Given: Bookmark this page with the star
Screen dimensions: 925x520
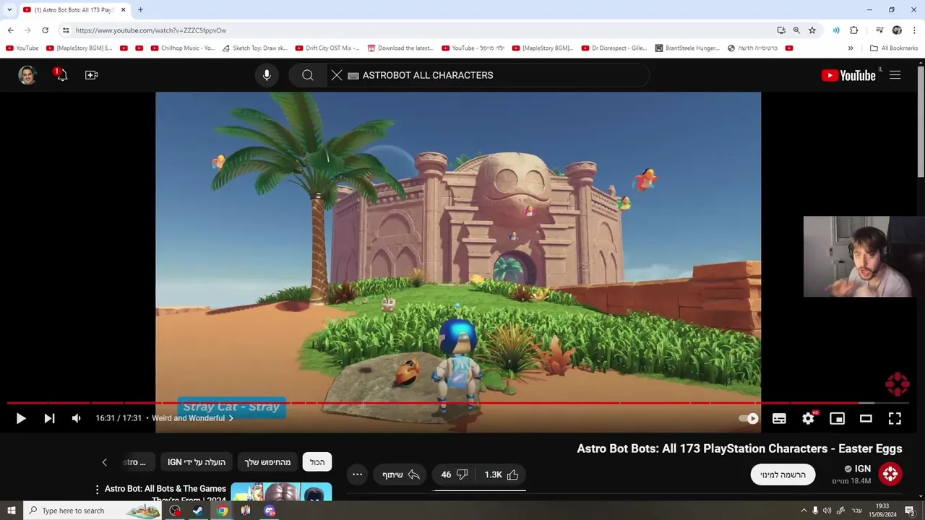Looking at the screenshot, I should click(812, 30).
